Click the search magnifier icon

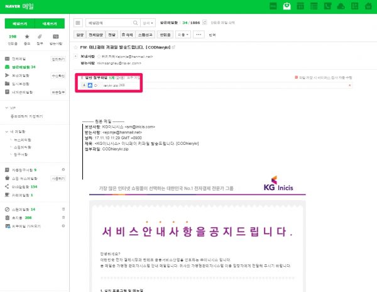coord(135,23)
